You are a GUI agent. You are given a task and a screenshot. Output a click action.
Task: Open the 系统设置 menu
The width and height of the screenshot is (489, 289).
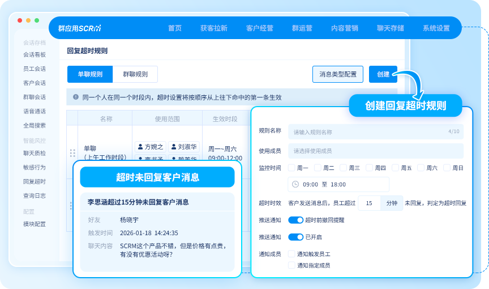[x=436, y=28]
